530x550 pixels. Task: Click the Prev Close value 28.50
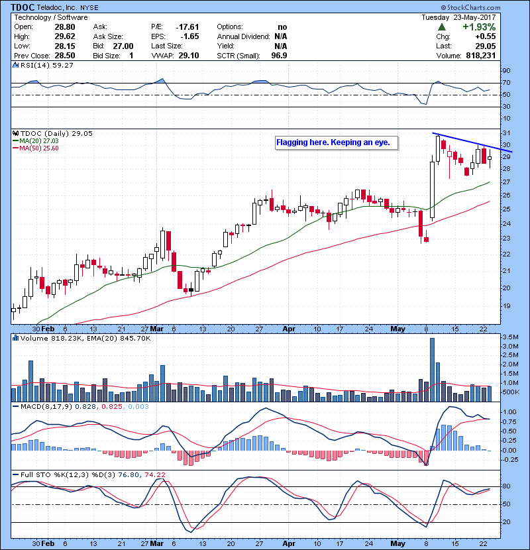65,56
